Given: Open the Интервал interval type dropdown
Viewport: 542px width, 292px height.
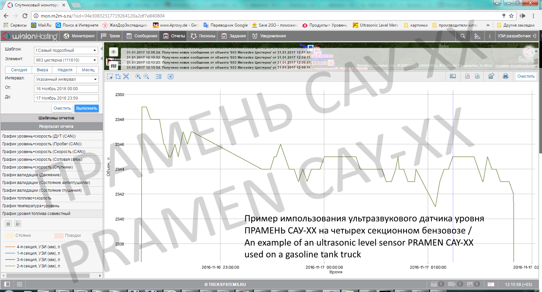Looking at the screenshot, I should click(66, 79).
